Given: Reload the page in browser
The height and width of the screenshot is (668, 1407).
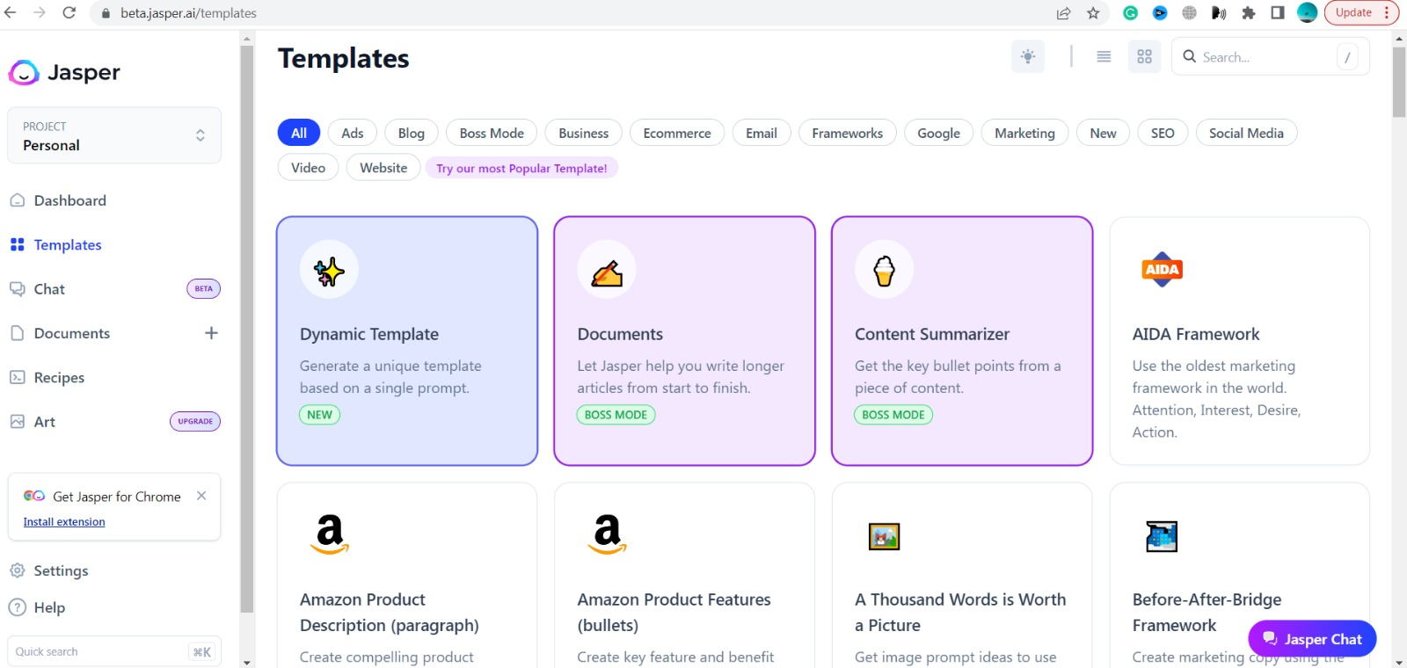Looking at the screenshot, I should [69, 13].
